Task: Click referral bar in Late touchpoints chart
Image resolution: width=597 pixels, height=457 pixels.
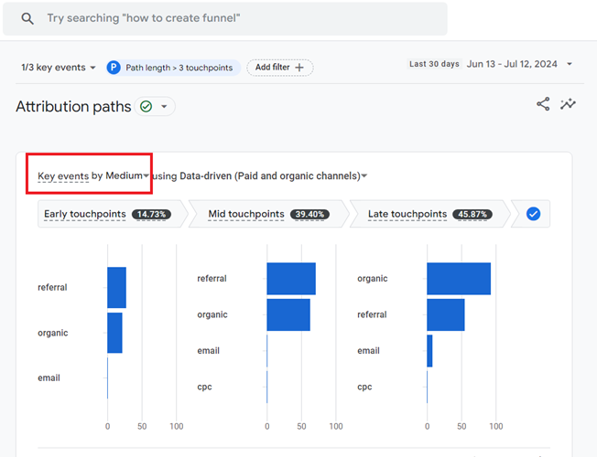Action: tap(446, 314)
